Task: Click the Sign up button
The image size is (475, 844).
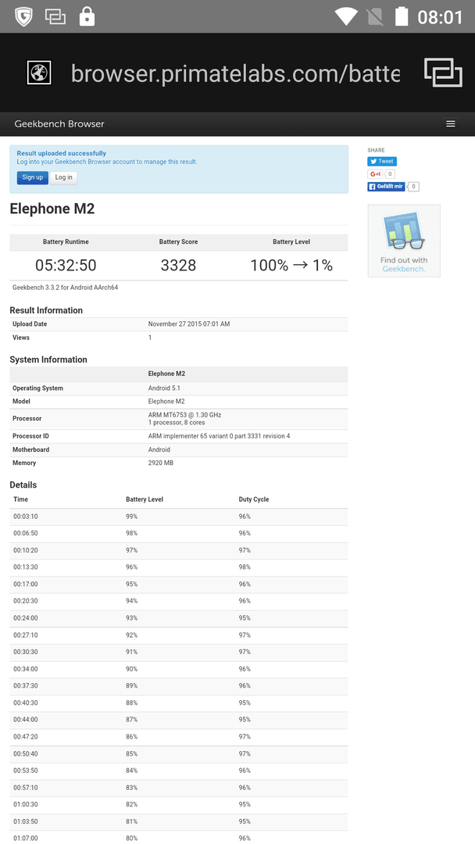Action: click(x=32, y=177)
